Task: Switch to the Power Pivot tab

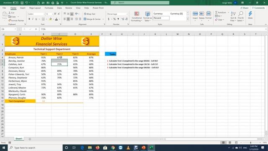Action: tap(98, 8)
